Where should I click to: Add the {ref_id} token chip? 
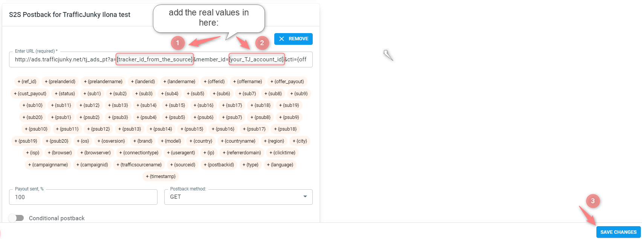point(27,81)
